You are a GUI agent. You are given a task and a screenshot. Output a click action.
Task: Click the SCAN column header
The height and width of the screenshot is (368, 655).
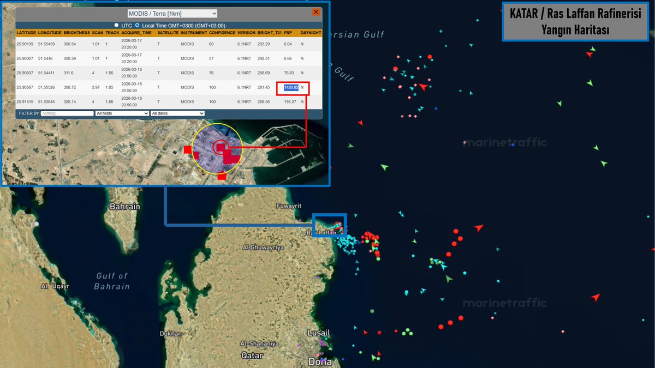[x=97, y=33]
